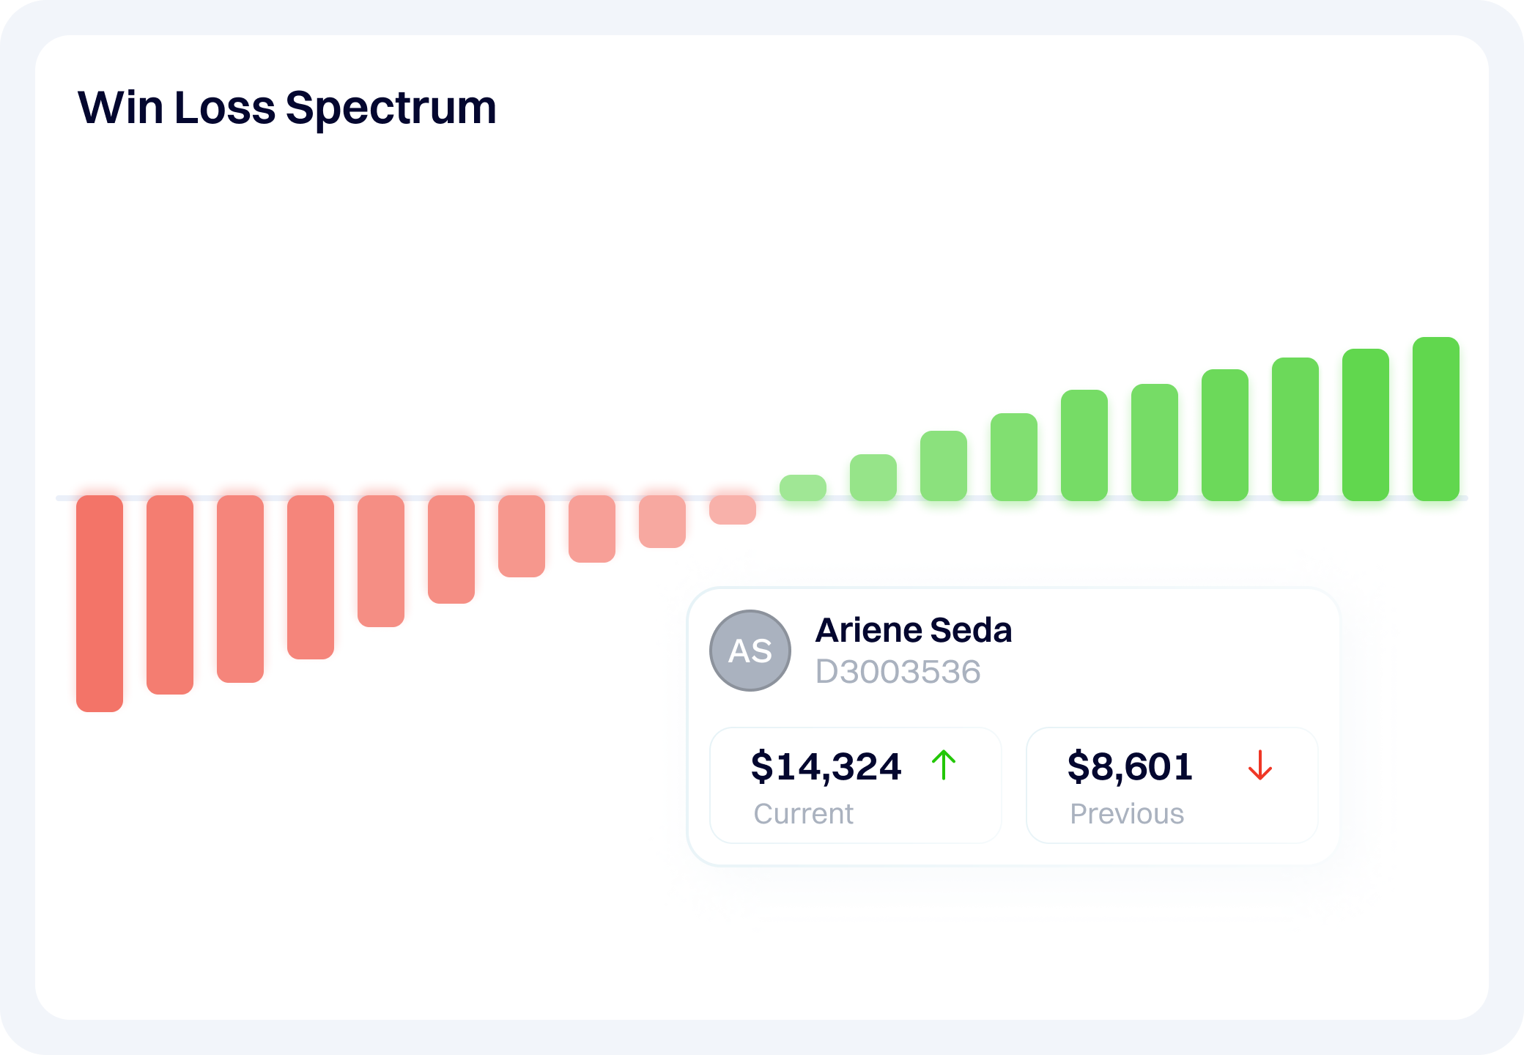Click the fifth red bar from left
Image resolution: width=1524 pixels, height=1055 pixels.
coord(381,560)
